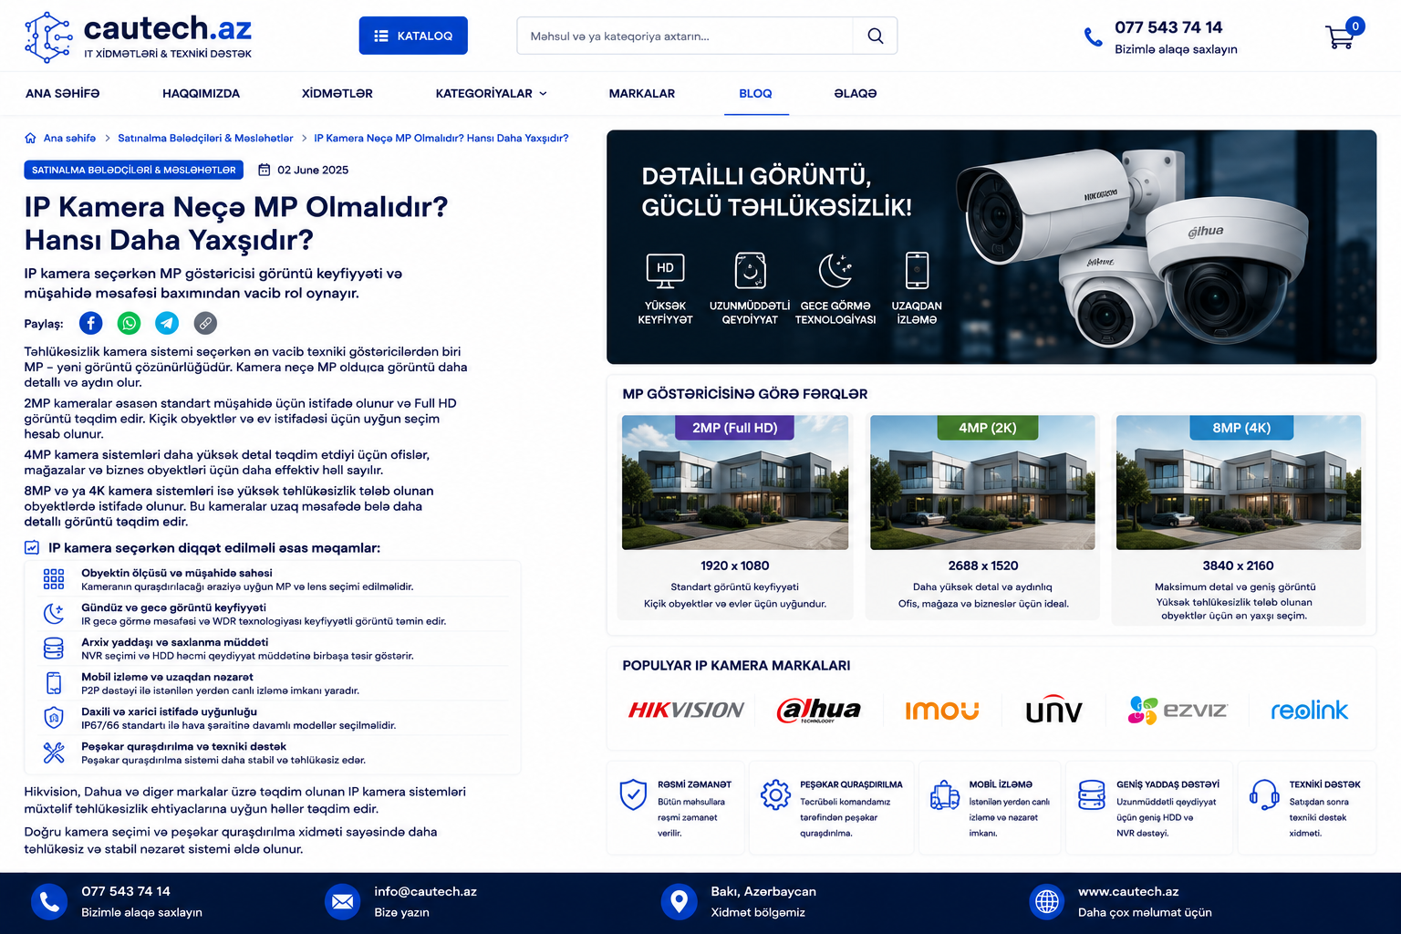The image size is (1401, 934).
Task: Click header phone number 077 543 74 14
Action: pos(1168,27)
